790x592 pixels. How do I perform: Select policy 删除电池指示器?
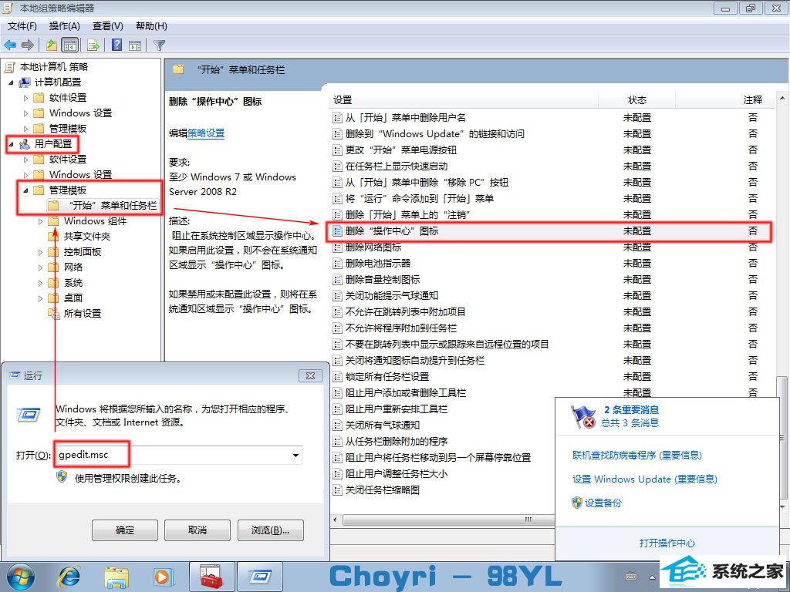click(378, 264)
